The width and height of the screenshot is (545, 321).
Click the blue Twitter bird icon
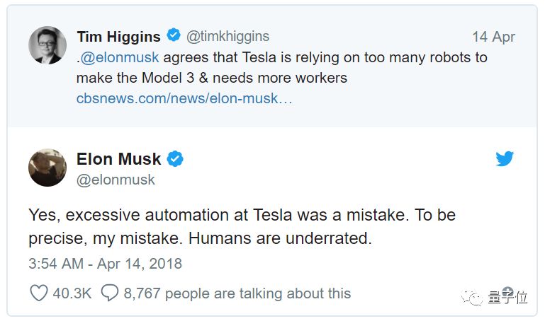pyautogui.click(x=505, y=159)
